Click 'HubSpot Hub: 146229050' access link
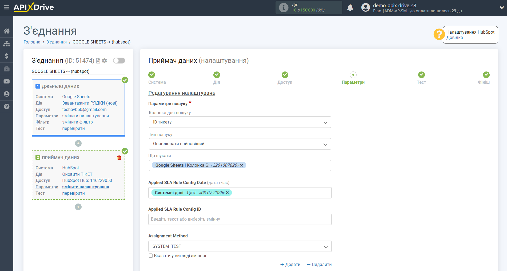Viewport: 507px width, 271px height. [87, 181]
